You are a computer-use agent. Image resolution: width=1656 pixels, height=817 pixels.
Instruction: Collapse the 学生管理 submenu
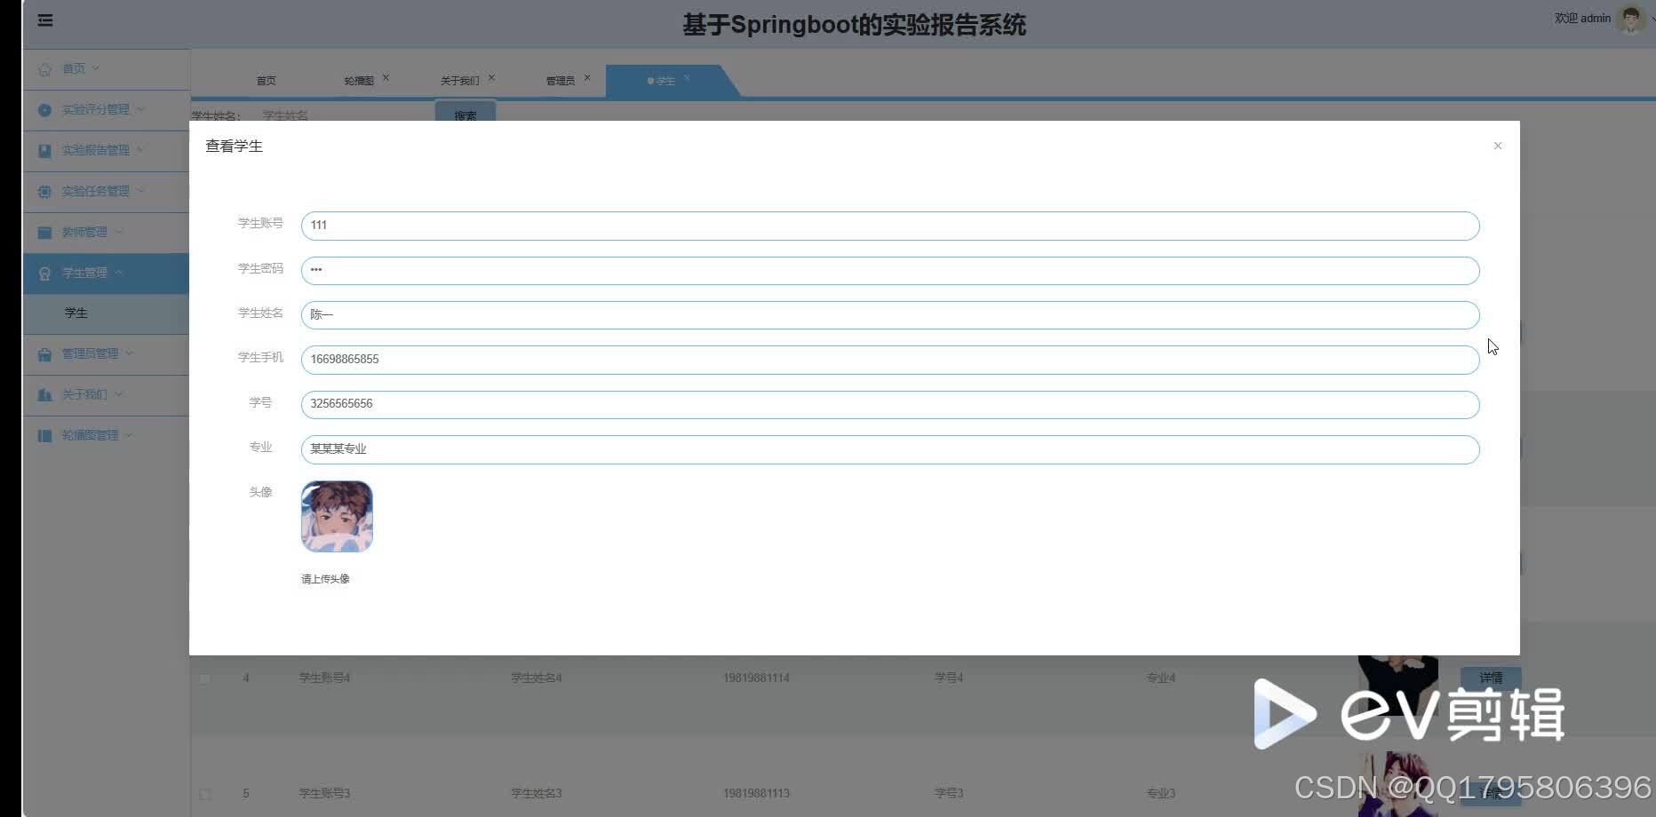(x=98, y=273)
